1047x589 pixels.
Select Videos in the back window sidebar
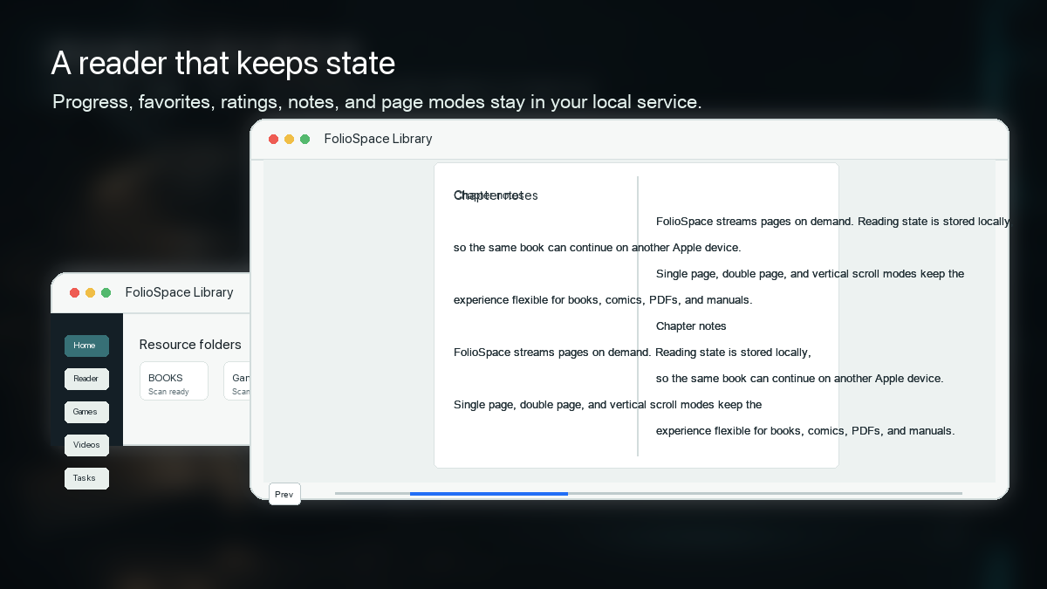point(86,445)
